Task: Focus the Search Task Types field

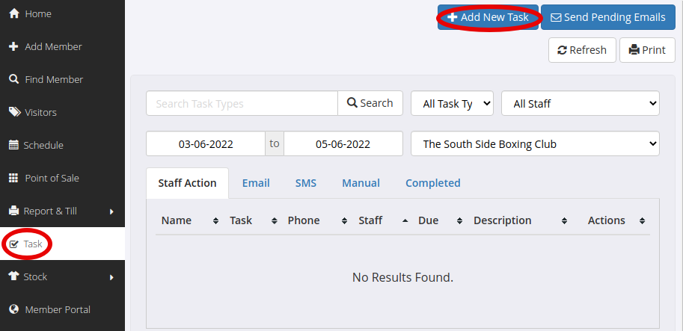Action: [x=242, y=103]
